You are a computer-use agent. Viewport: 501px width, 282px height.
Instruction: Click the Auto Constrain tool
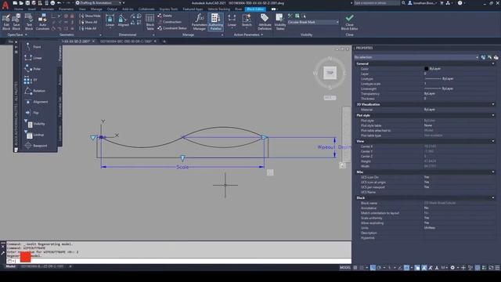pyautogui.click(x=42, y=22)
